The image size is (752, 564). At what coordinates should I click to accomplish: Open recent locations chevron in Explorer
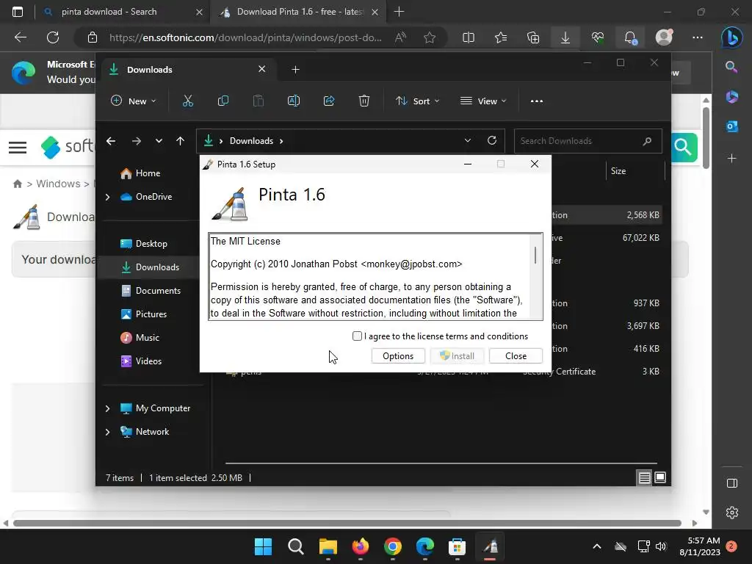[x=159, y=141]
